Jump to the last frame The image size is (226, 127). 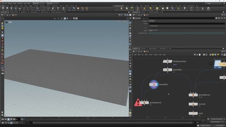[x=14, y=119]
